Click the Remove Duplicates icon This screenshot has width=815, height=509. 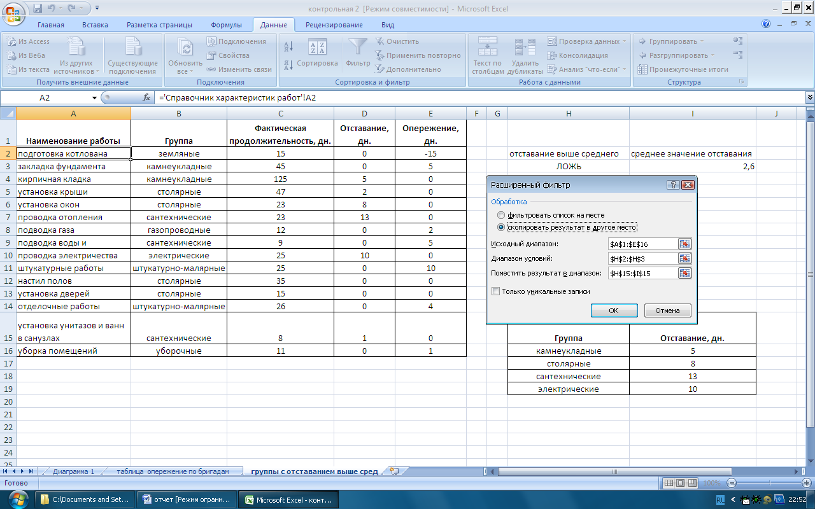click(x=525, y=48)
